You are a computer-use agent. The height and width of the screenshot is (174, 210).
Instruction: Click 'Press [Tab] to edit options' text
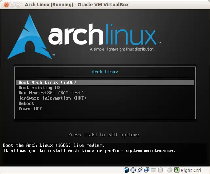[x=103, y=135]
